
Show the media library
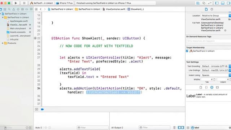click(x=217, y=87)
